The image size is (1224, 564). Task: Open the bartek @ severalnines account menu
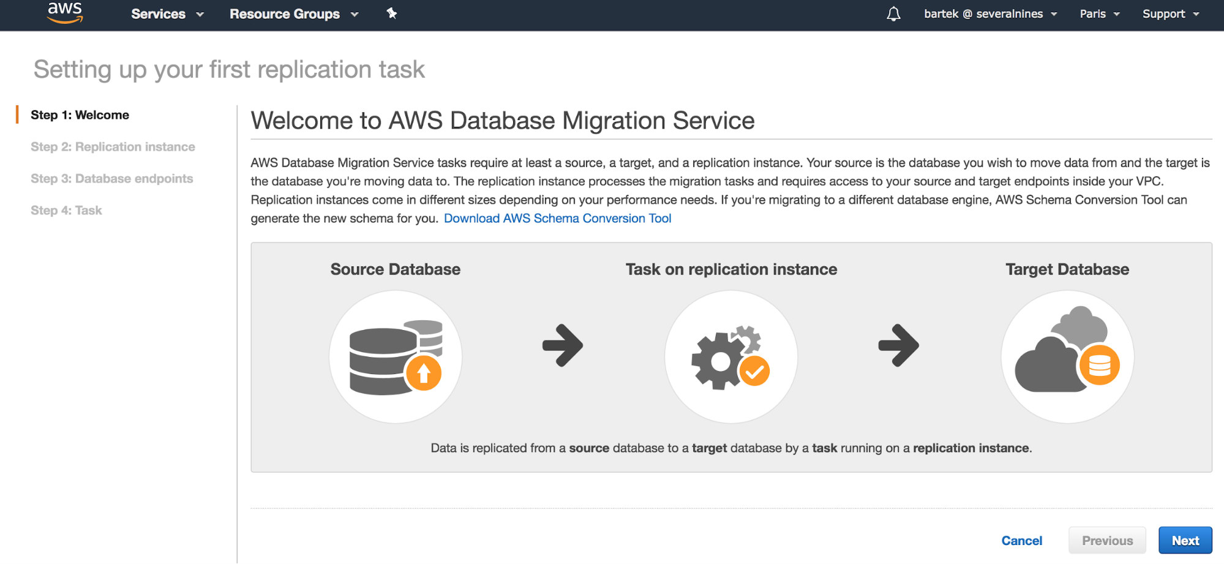991,14
